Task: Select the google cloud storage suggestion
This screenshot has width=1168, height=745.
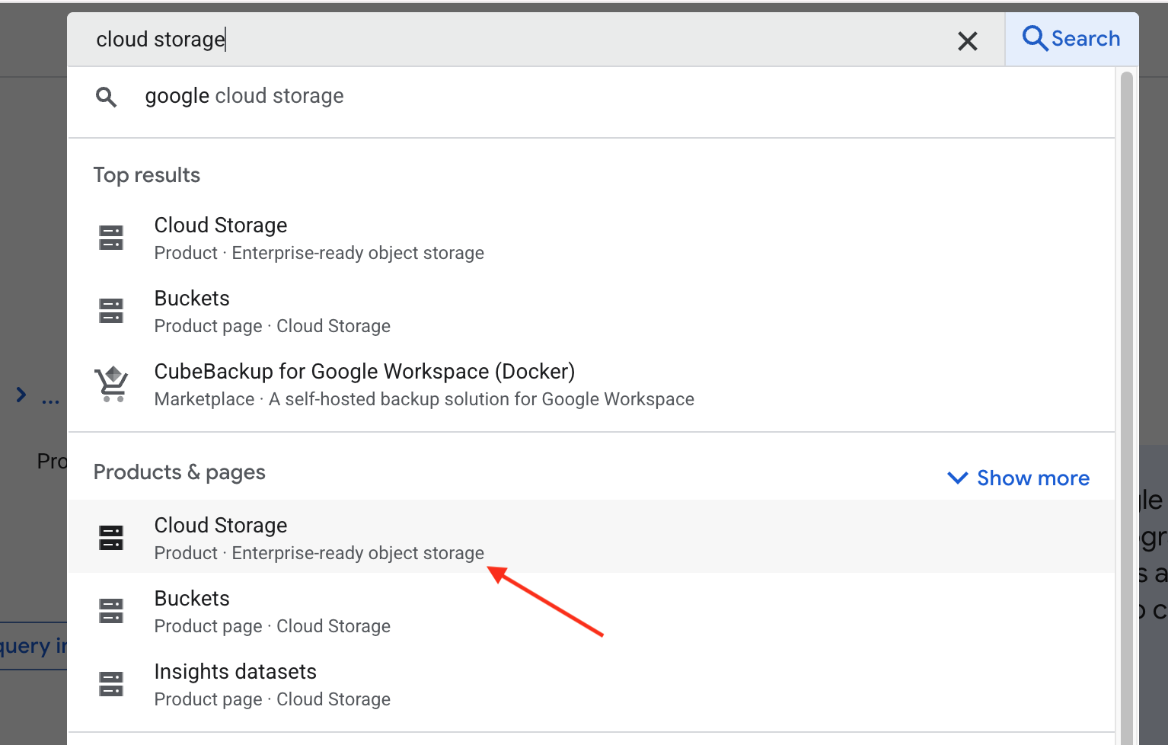Action: (244, 97)
